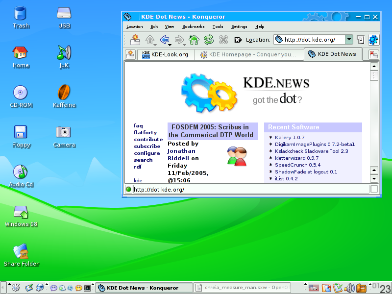Switch to chreia_measure_man.sxw OpenOffice taskbar entry
This screenshot has width=392, height=294.
tap(242, 288)
